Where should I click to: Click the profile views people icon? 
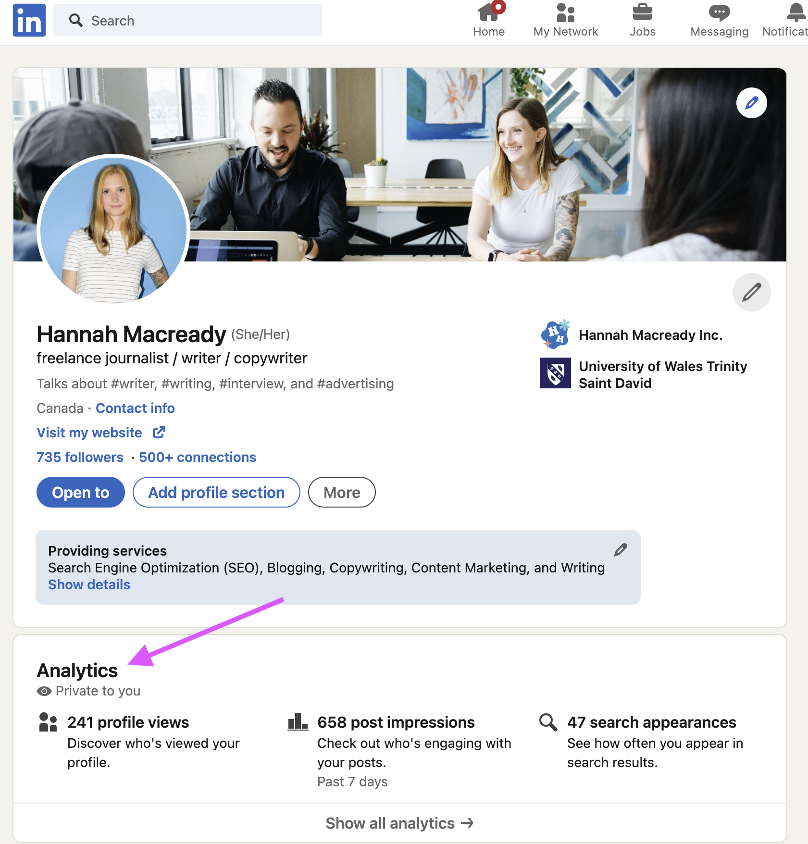(x=48, y=722)
